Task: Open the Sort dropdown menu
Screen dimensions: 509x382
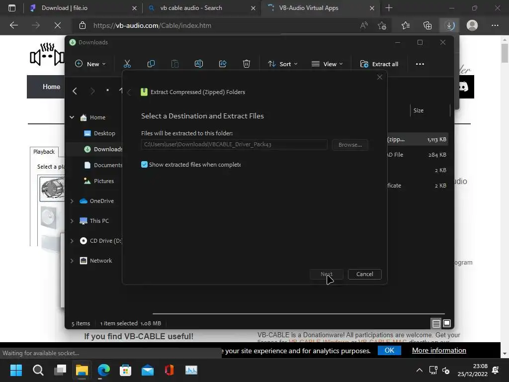Action: point(282,64)
